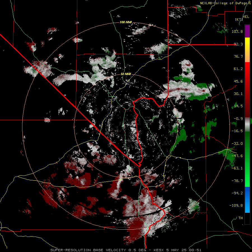
Task: Click the "[KT]" units label
Action: click(239, 19)
